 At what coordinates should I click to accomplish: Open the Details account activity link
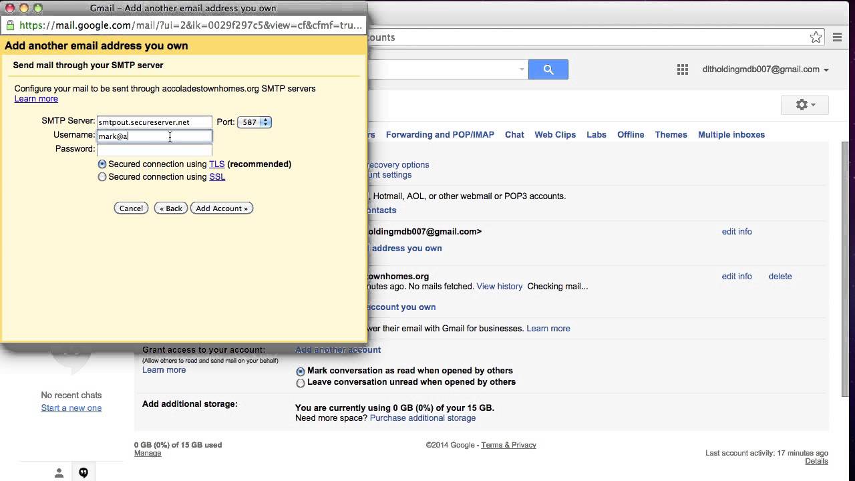[816, 461]
